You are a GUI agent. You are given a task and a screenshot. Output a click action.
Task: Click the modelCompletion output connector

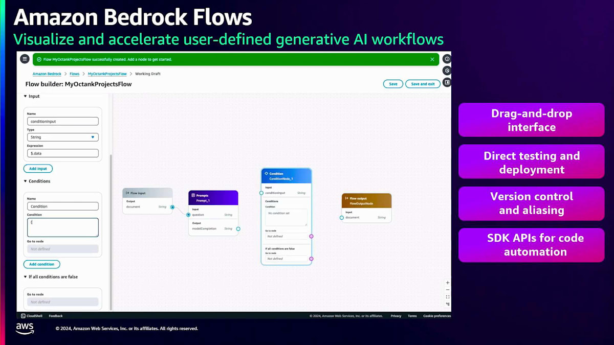238,229
